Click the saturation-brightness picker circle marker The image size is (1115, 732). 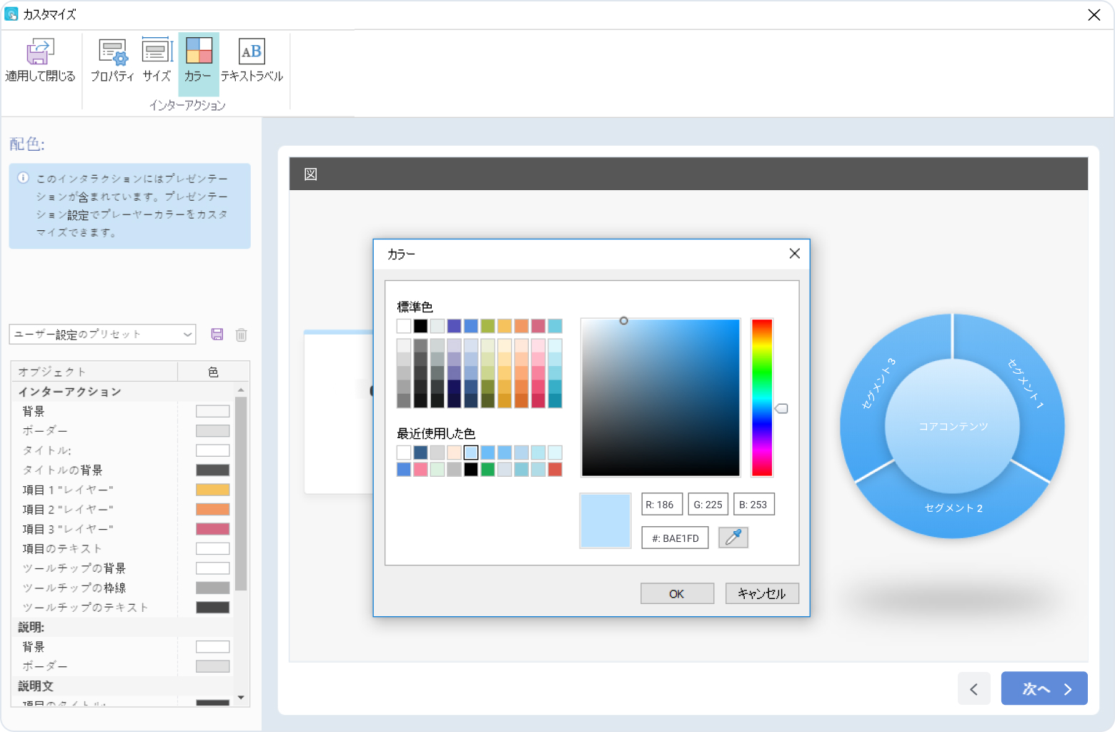624,321
